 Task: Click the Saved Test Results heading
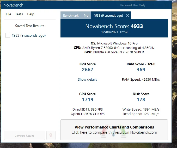[x=29, y=26]
